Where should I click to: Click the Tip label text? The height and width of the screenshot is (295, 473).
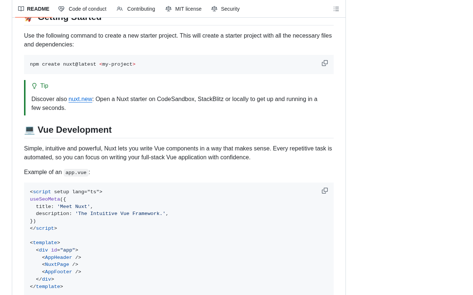click(x=44, y=86)
